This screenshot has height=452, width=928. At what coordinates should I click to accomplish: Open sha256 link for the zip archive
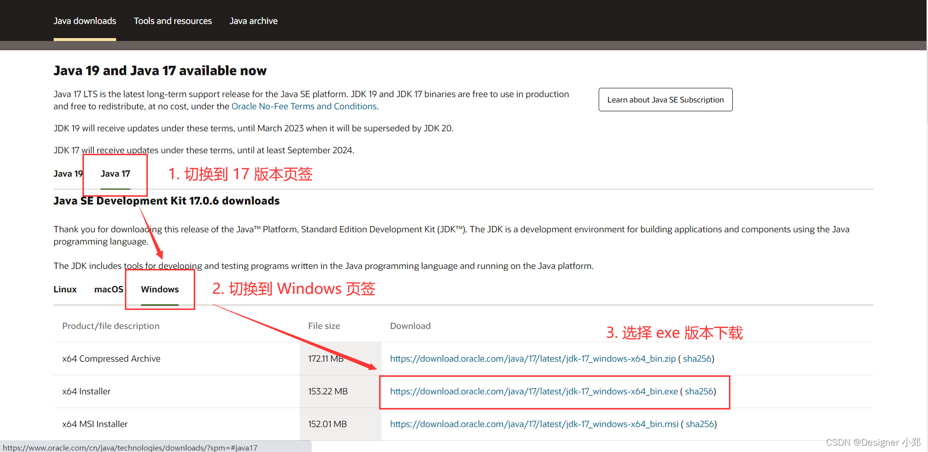[x=697, y=359]
